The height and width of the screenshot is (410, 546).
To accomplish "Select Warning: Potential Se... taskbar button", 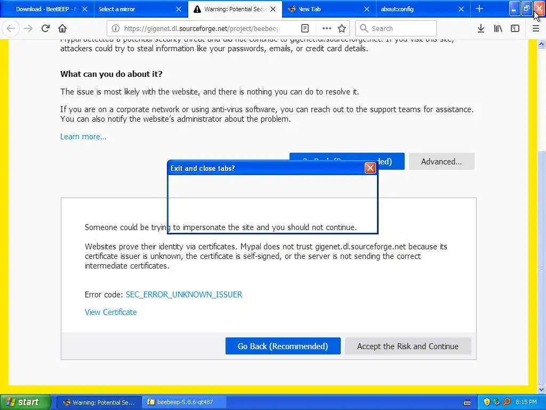I will 99,402.
